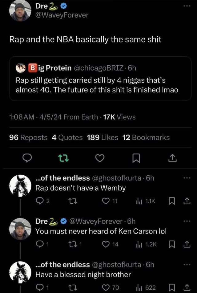Reply to the main Dre tweet

coord(27,158)
